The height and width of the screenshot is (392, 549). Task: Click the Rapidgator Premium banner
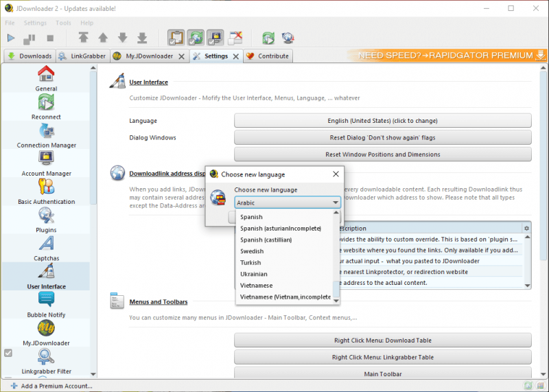(447, 56)
